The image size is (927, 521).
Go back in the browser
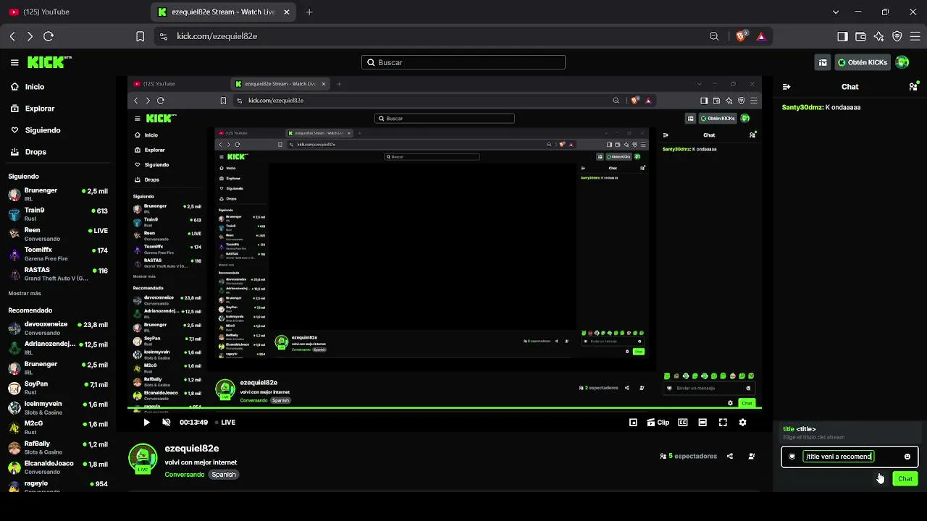tap(12, 36)
